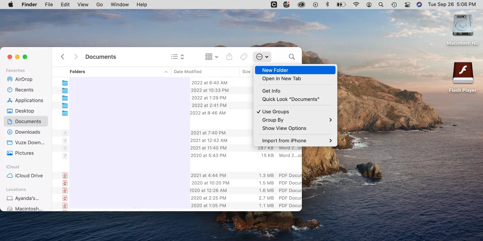
Task: Open Siri from the menu bar
Action: (x=419, y=5)
